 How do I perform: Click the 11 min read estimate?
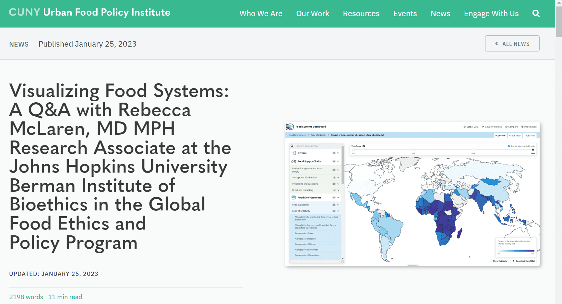point(65,297)
